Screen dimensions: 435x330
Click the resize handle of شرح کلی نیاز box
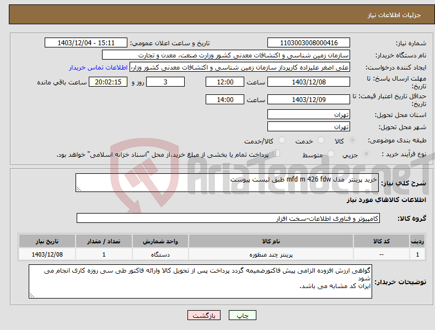(79, 189)
